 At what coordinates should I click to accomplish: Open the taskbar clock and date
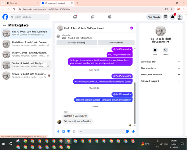tap(174, 144)
